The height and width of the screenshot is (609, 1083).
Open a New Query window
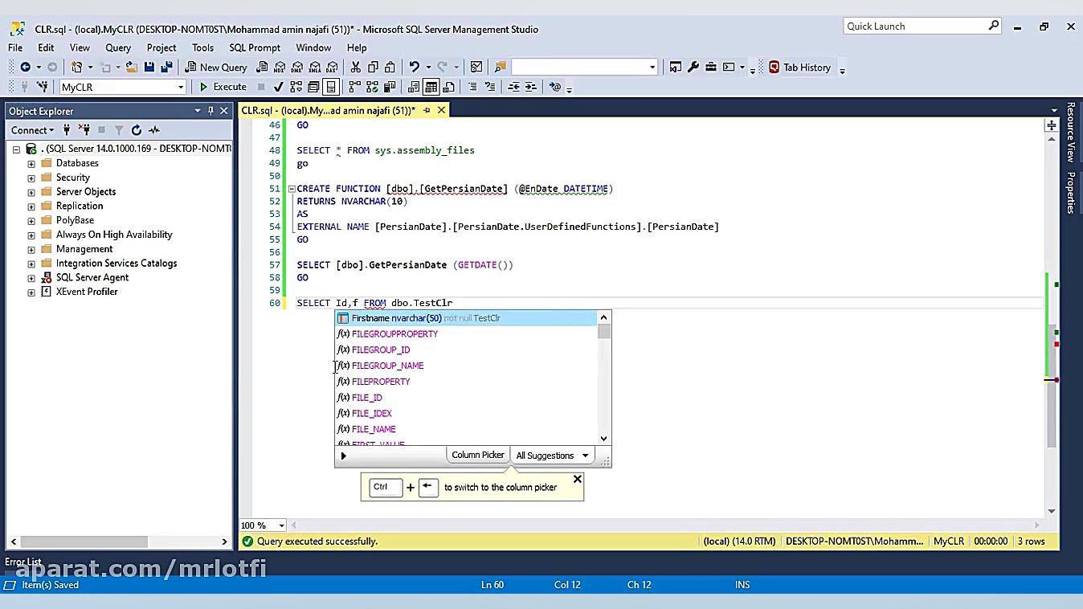[215, 67]
